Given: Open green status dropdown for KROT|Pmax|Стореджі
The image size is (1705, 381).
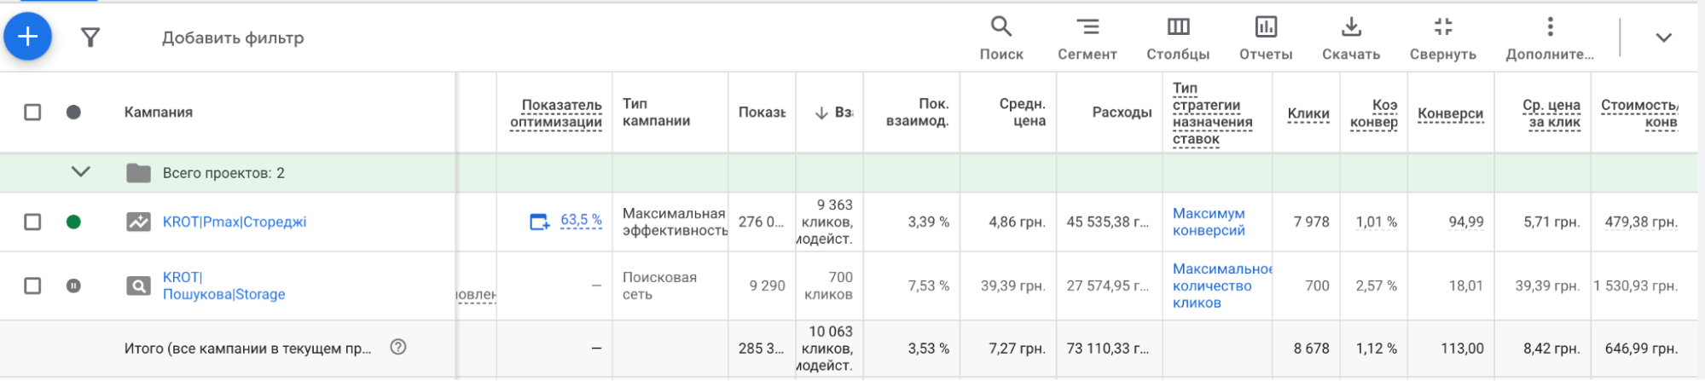Looking at the screenshot, I should click(73, 222).
